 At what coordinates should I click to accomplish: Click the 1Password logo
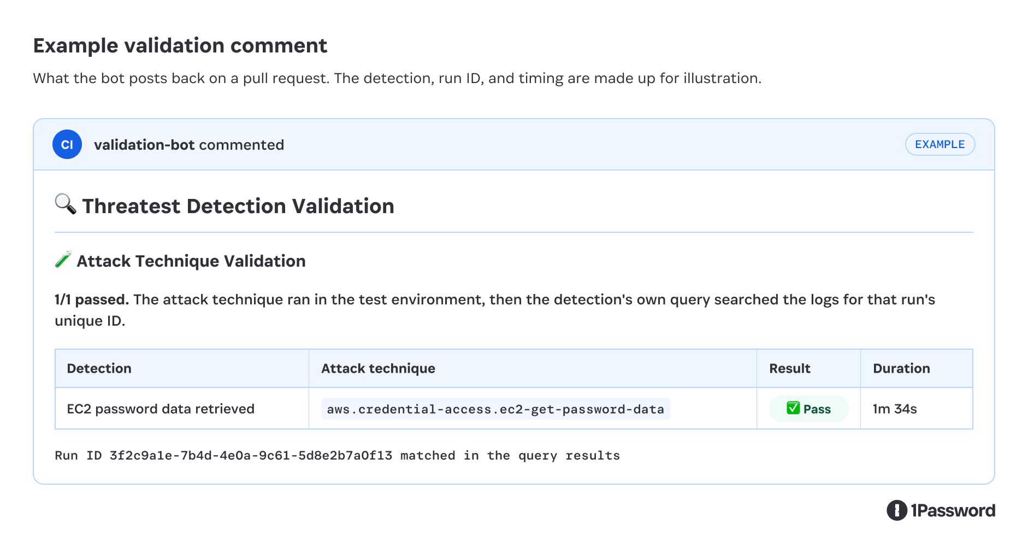click(x=941, y=510)
